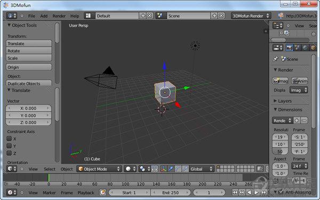
Task: Toggle constraint axis Z checkbox
Action: (9, 153)
